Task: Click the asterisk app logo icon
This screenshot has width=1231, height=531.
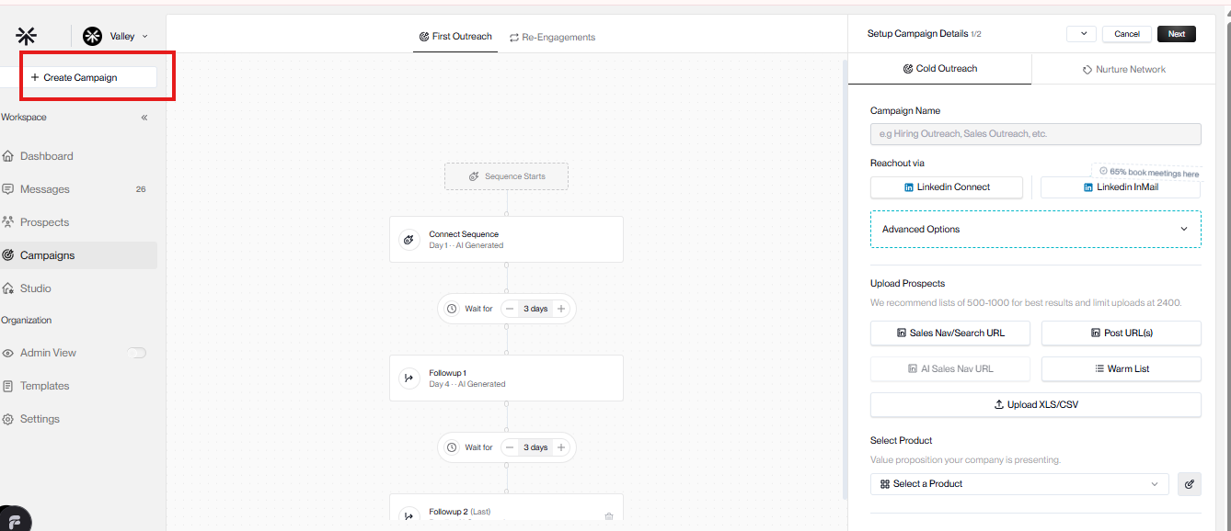Action: [27, 36]
